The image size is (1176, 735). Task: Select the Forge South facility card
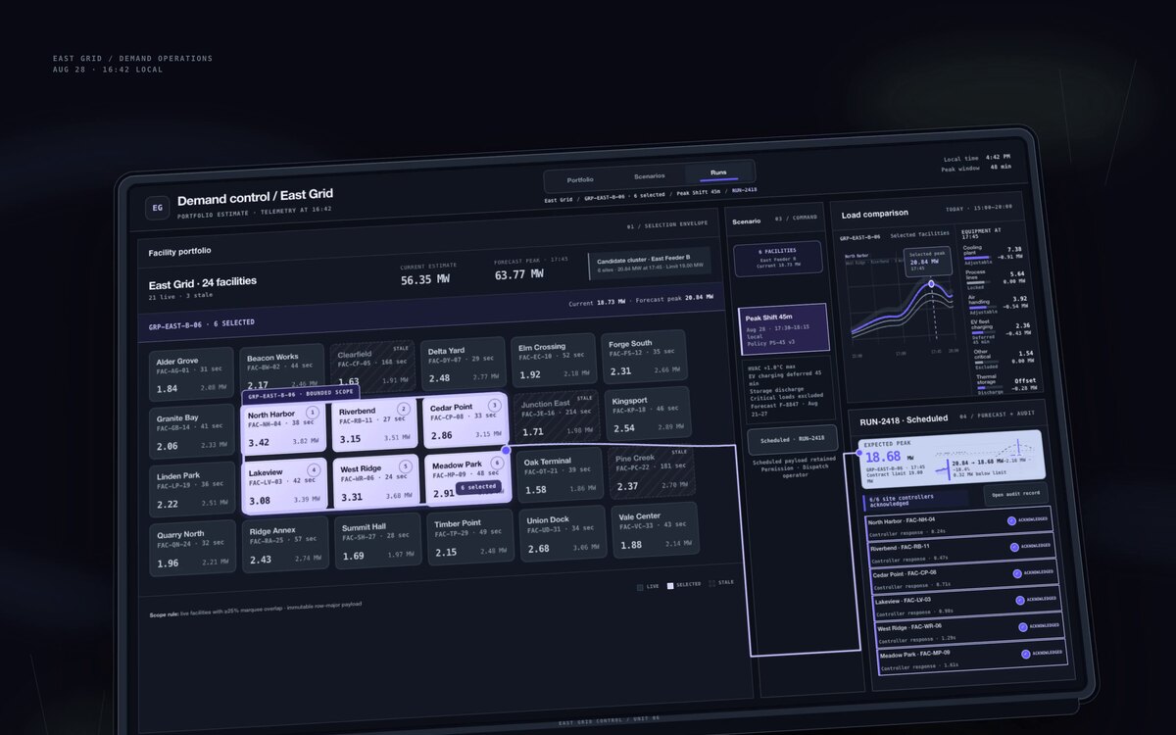pos(643,357)
